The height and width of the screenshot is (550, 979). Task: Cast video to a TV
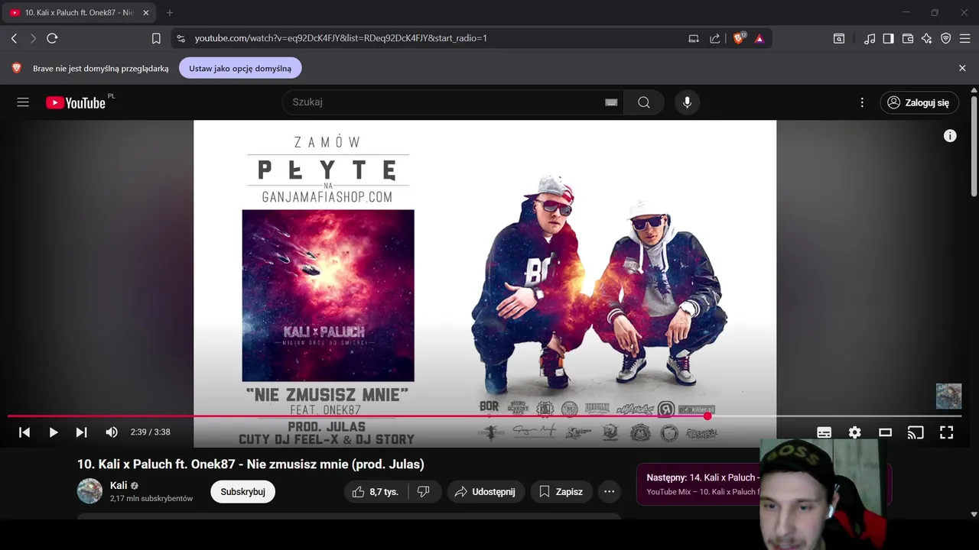click(916, 432)
